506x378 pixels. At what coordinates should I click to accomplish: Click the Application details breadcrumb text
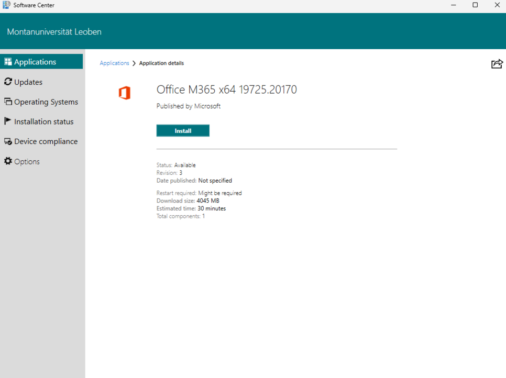point(161,63)
